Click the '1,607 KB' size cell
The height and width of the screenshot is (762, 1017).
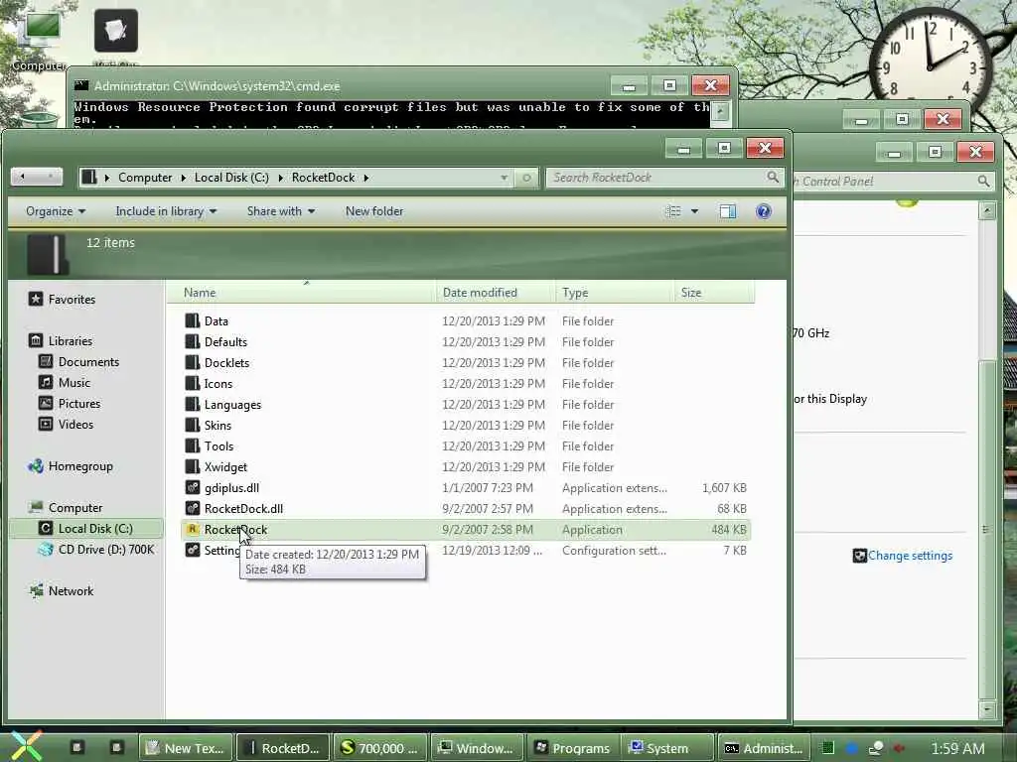[724, 487]
